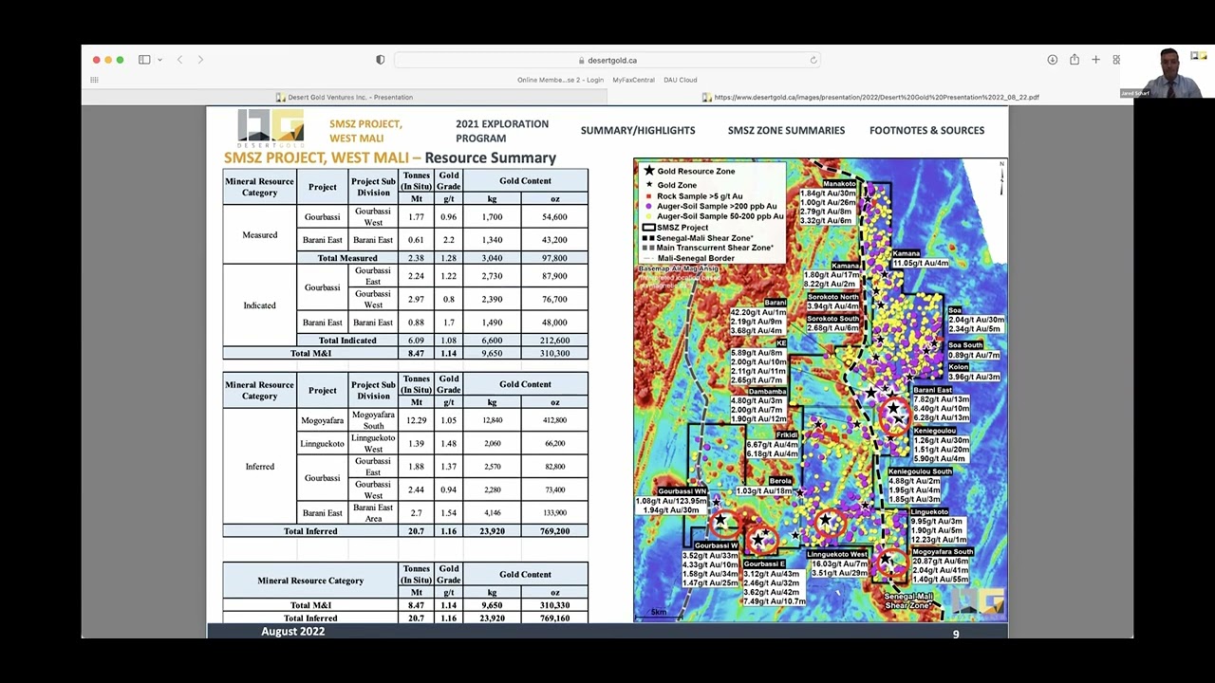Viewport: 1215px width, 683px height.
Task: Open a new tab with the plus icon
Action: coord(1095,60)
